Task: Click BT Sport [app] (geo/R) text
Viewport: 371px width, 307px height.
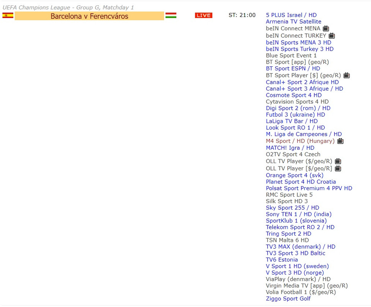Action: click(297, 62)
